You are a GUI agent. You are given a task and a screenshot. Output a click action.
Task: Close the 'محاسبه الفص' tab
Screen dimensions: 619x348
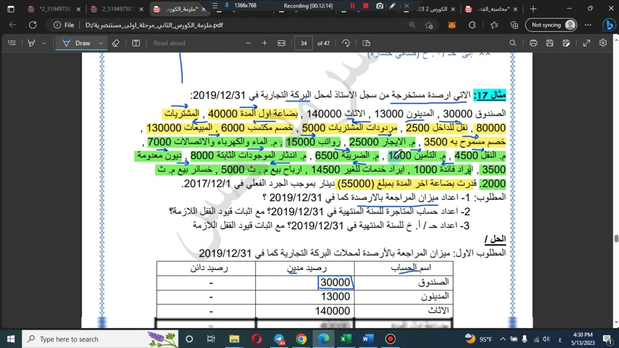point(516,9)
